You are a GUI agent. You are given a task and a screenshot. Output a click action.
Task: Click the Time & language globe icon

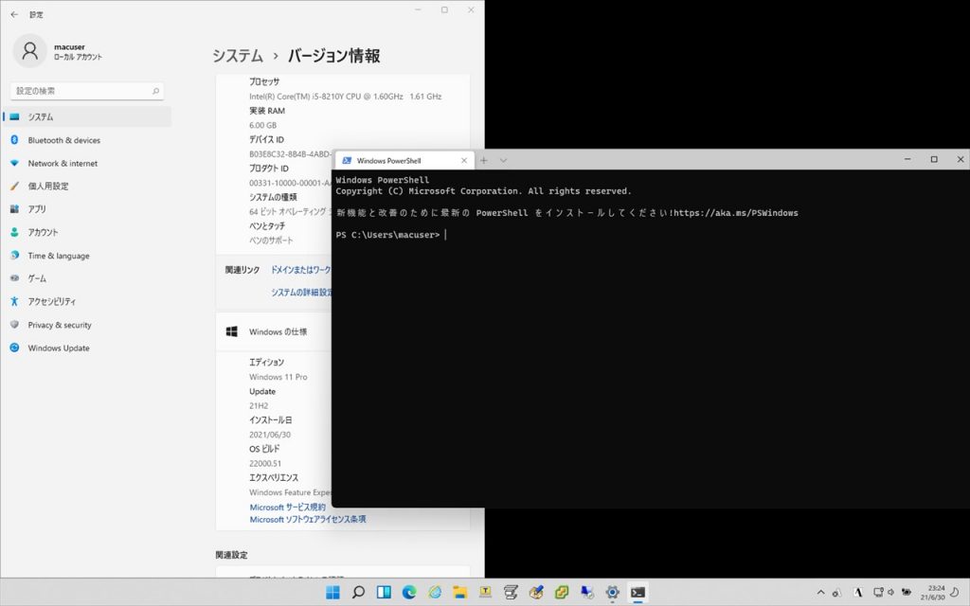pos(14,256)
